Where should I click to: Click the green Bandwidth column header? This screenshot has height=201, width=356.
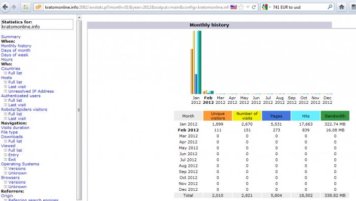coord(335,116)
